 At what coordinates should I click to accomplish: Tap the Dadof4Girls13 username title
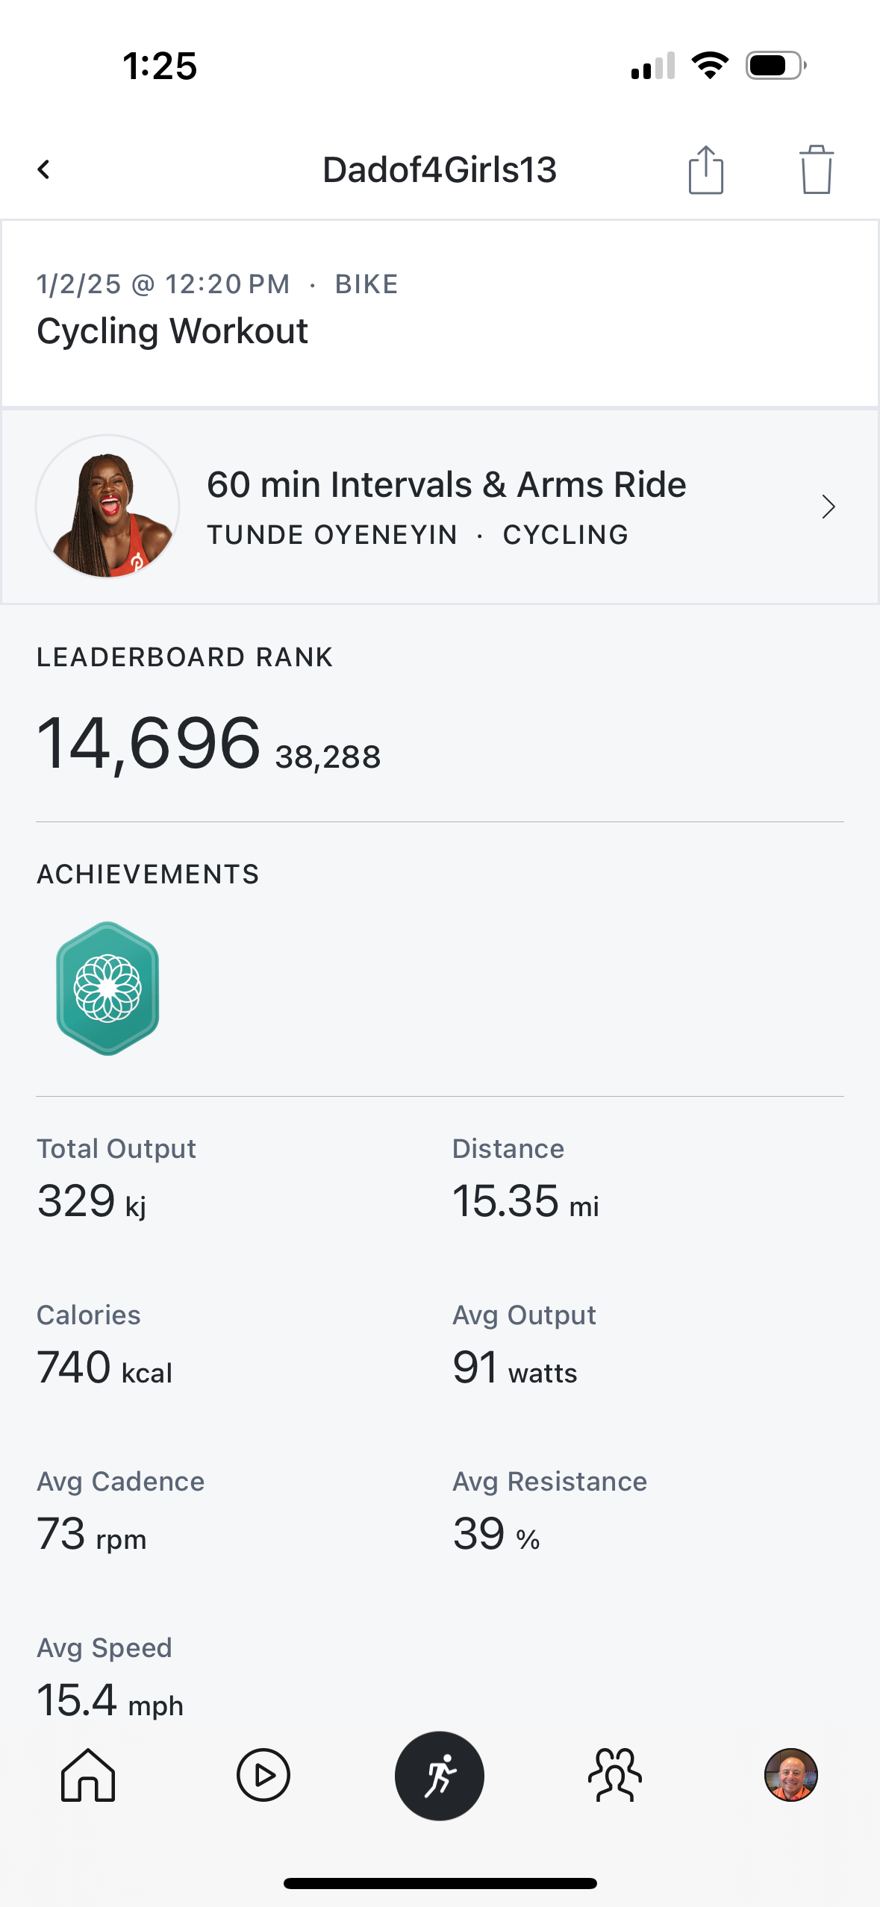tap(440, 170)
